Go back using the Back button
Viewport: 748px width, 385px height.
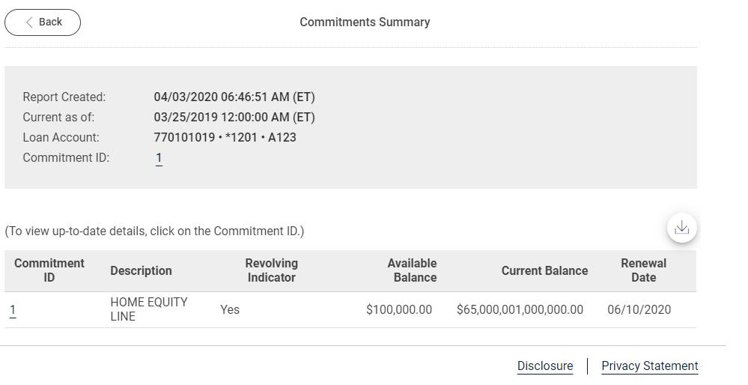pyautogui.click(x=43, y=22)
